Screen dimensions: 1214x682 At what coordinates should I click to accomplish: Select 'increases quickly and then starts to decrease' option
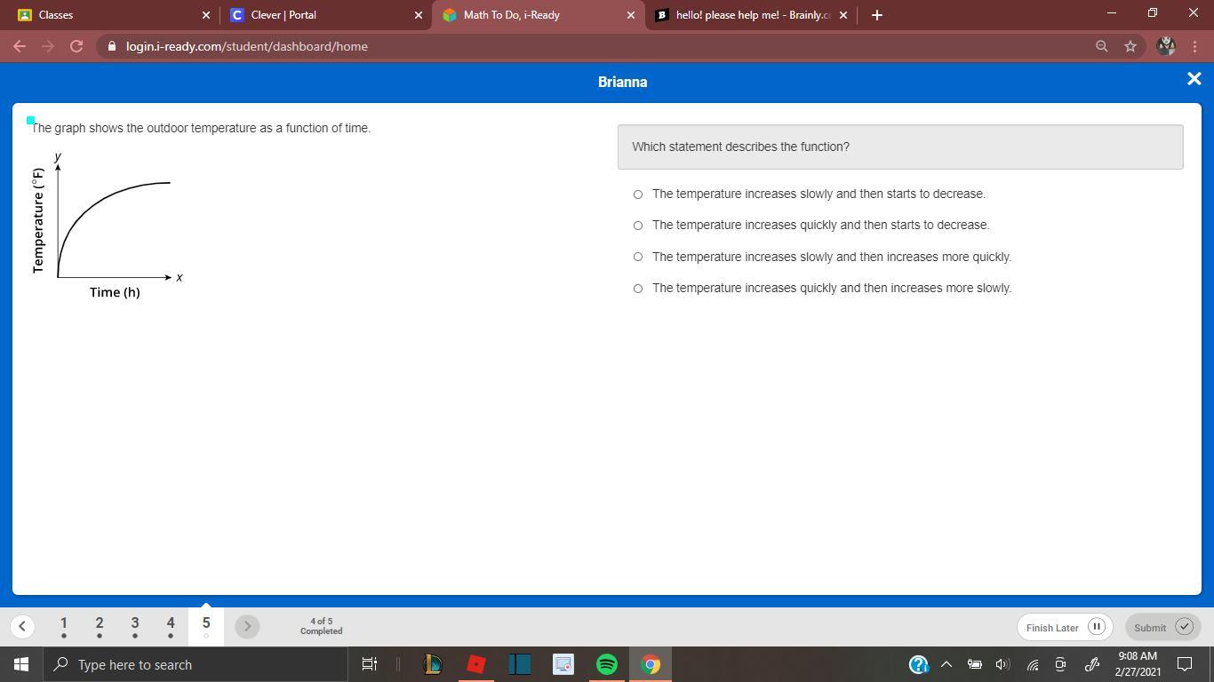[x=638, y=226]
